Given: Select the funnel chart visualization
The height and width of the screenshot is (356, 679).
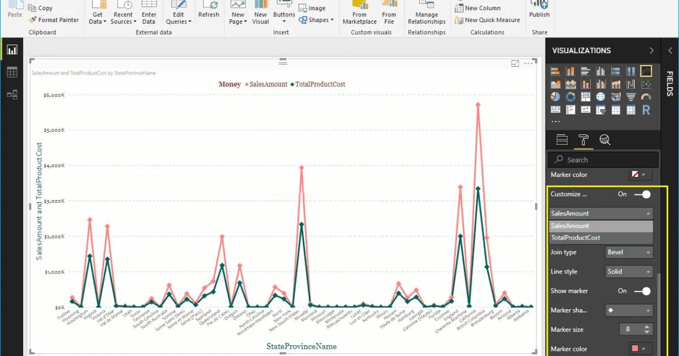Looking at the screenshot, I should tap(631, 96).
